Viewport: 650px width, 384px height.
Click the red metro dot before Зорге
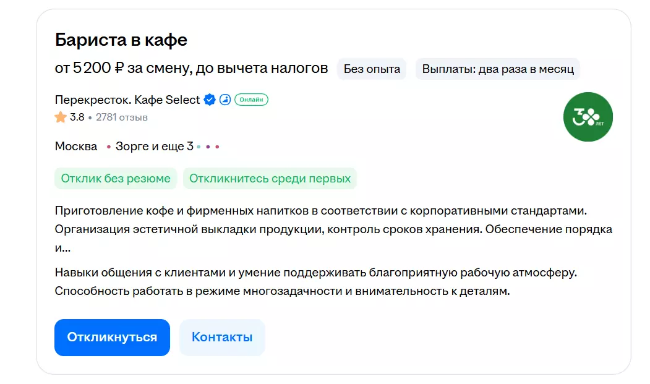(109, 147)
